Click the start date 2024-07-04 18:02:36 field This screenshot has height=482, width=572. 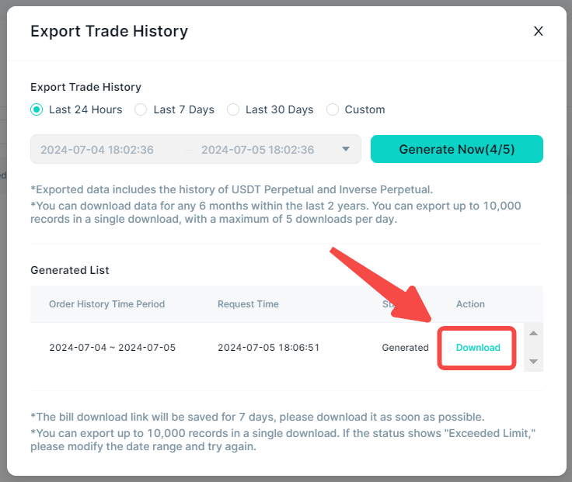coord(97,150)
